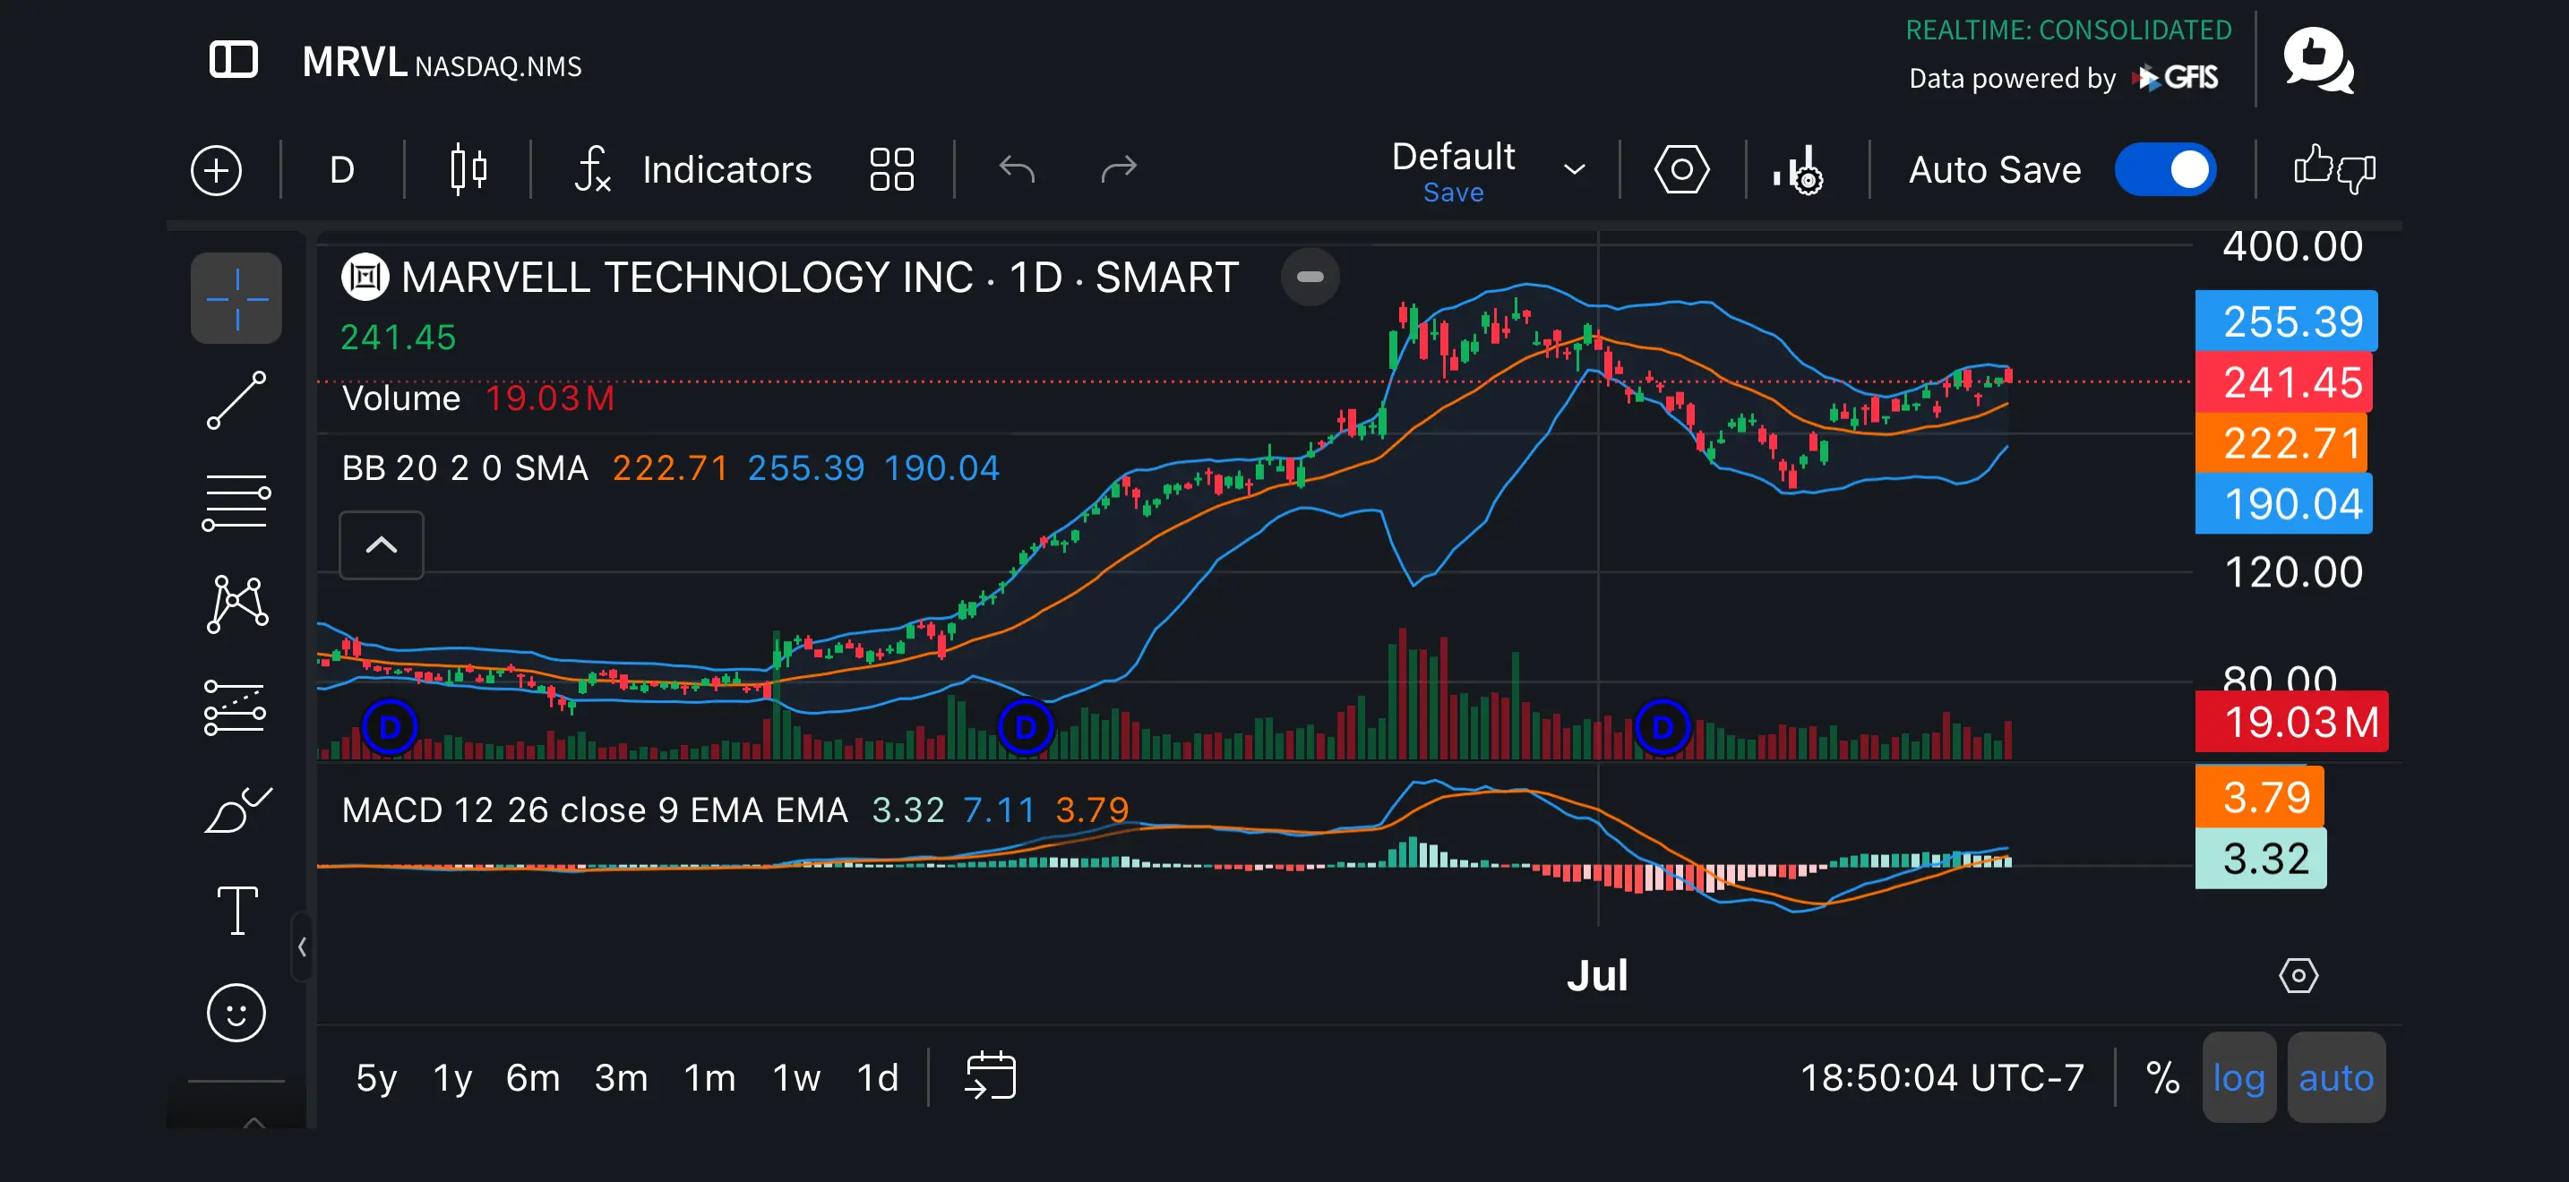Open the emoji sticker tool
The width and height of the screenshot is (2569, 1182).
(x=236, y=1013)
